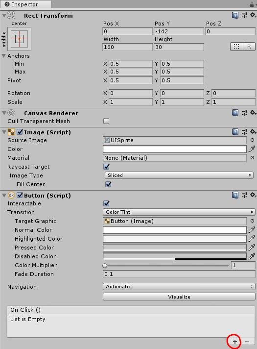Screen dimensions: 257x349
Task: Collapse the Rect Transform component
Action: tap(4, 16)
